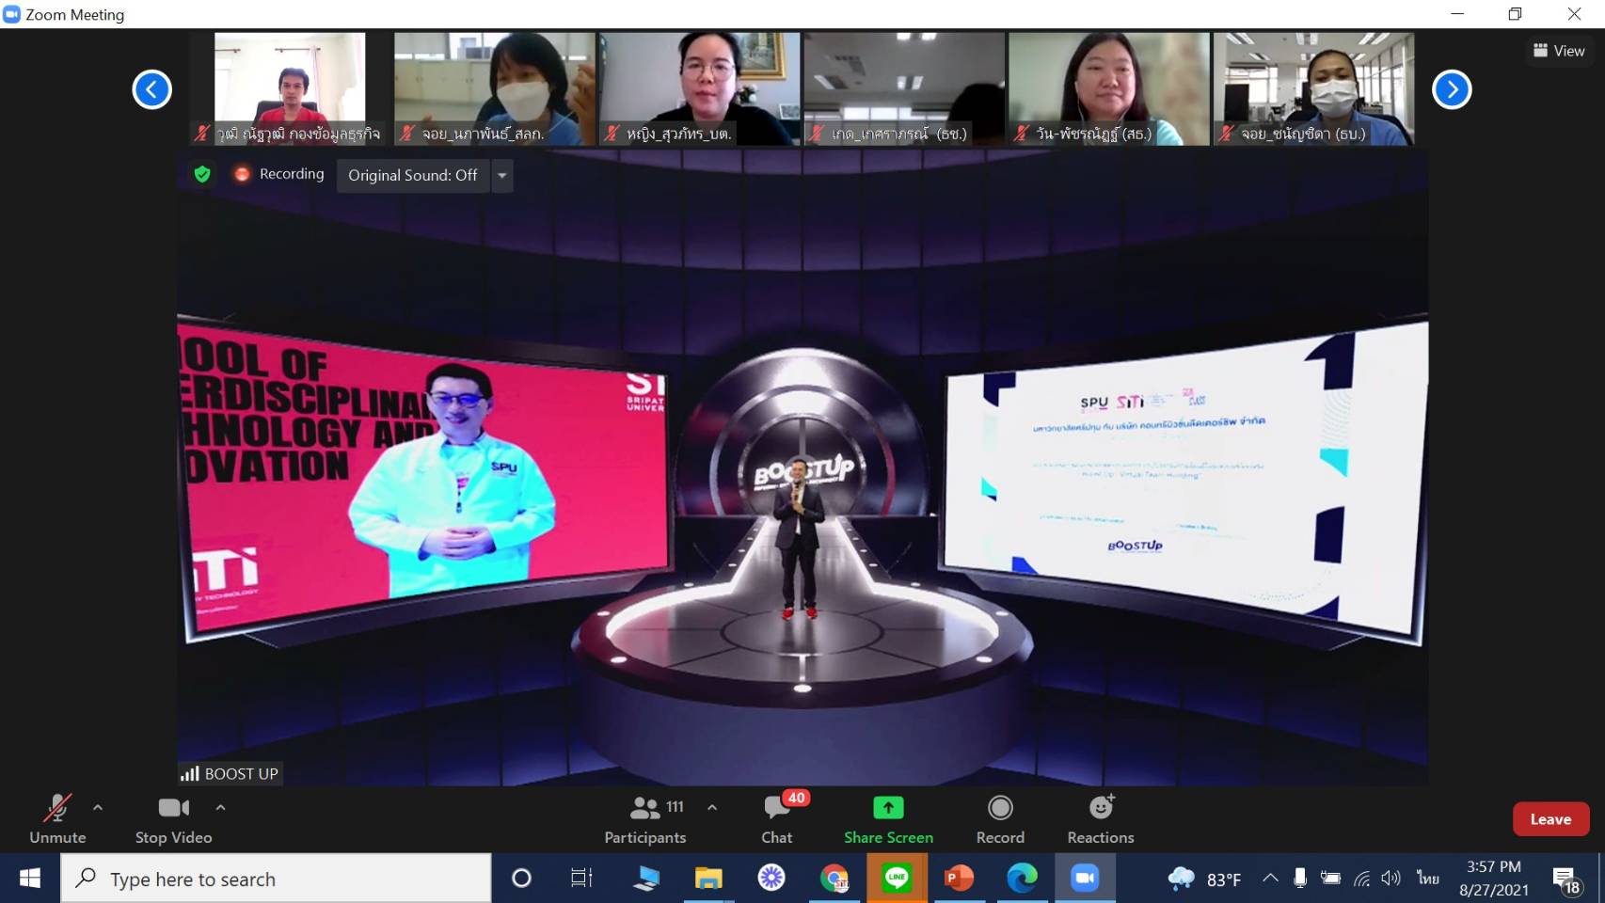The height and width of the screenshot is (903, 1605).
Task: Click the red Recording indicator
Action: pyautogui.click(x=280, y=174)
